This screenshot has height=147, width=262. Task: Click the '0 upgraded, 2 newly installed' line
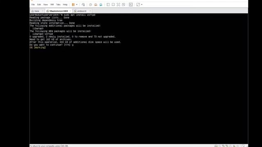point(72,37)
